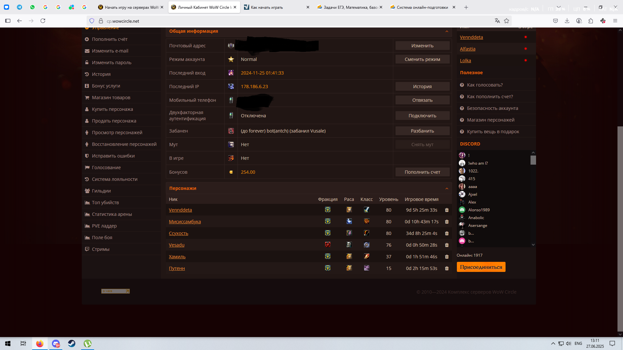Screen dimensions: 623x350
Task: Click the Сменить режим button
Action: pos(422,59)
